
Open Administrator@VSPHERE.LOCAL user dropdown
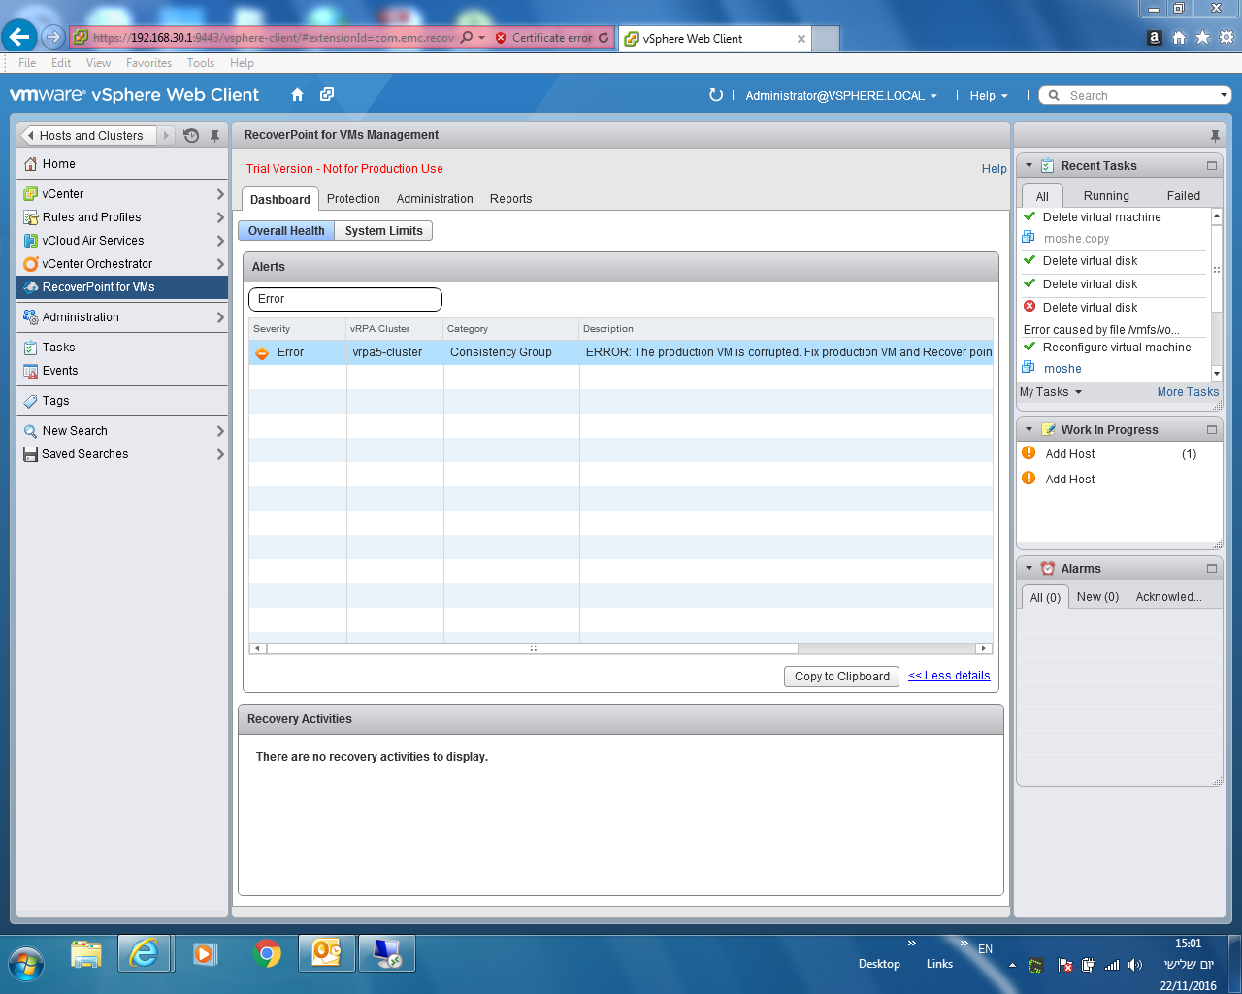point(841,96)
